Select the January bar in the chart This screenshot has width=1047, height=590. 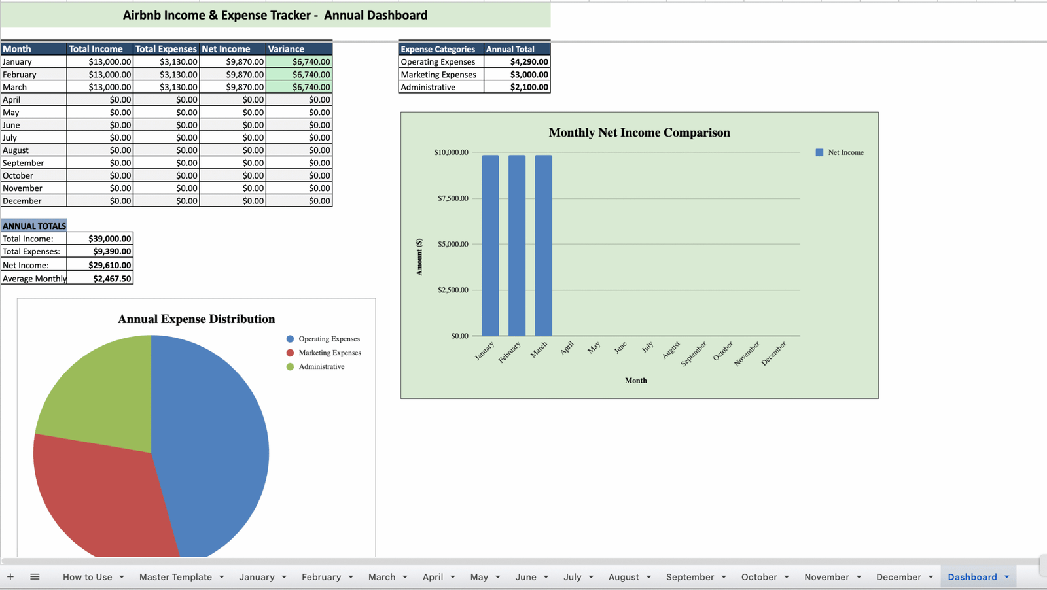[490, 245]
